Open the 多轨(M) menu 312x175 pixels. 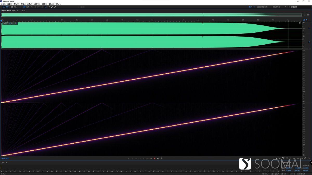tap(16, 4)
